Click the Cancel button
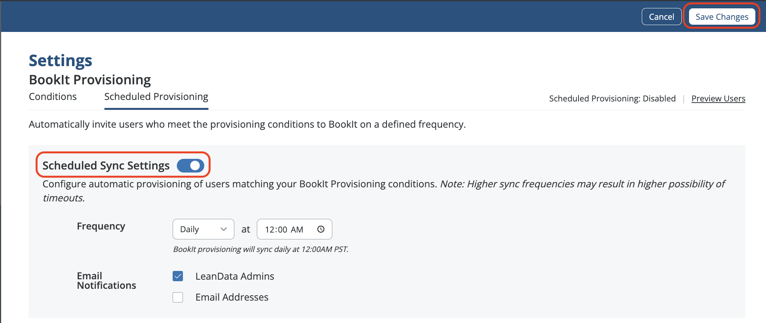Viewport: 766px width, 323px height. click(x=661, y=17)
